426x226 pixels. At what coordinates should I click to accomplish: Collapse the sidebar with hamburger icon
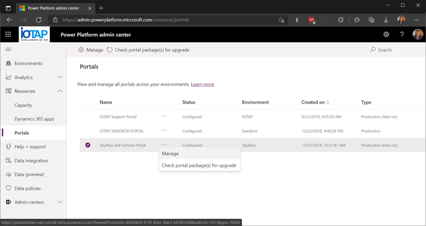tap(8, 49)
